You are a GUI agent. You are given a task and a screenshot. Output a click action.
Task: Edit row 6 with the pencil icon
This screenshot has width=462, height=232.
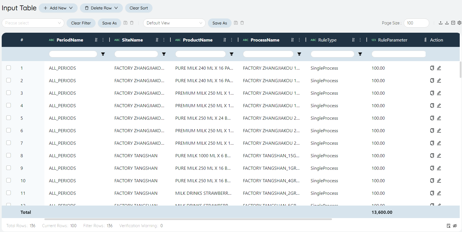439,130
